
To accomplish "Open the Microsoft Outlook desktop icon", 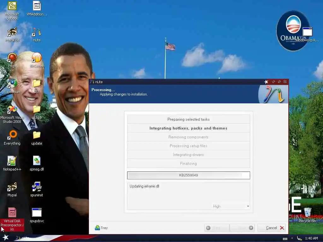I will [12, 10].
